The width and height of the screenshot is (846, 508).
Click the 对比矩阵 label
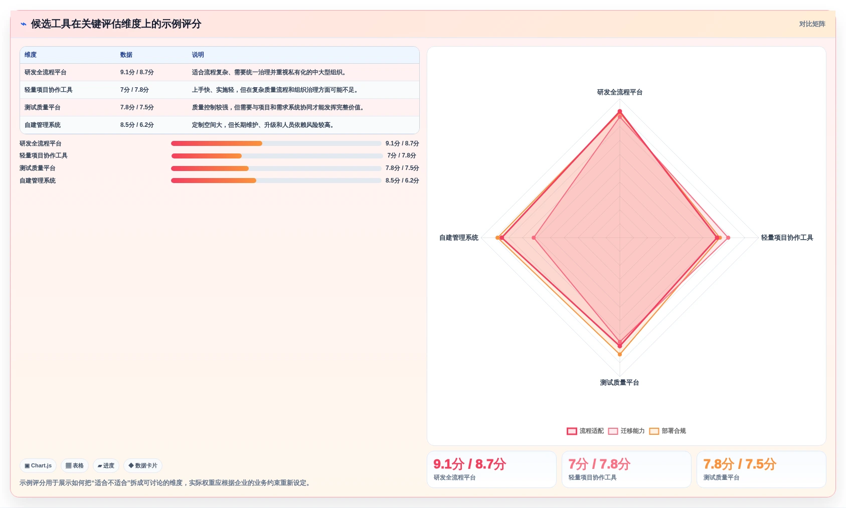(812, 24)
